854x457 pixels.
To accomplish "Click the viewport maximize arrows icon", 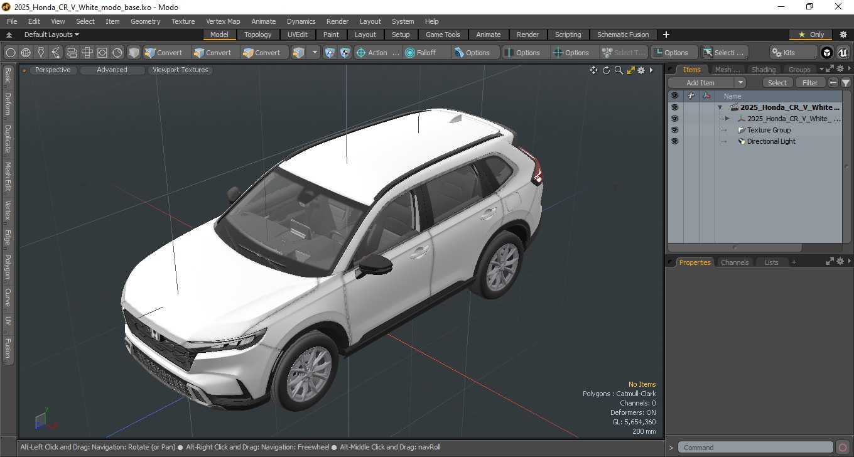I will pyautogui.click(x=630, y=70).
